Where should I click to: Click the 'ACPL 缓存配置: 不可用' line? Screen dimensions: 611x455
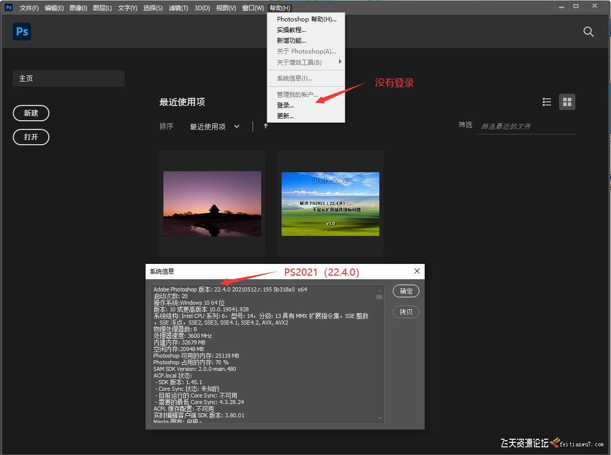(x=184, y=409)
